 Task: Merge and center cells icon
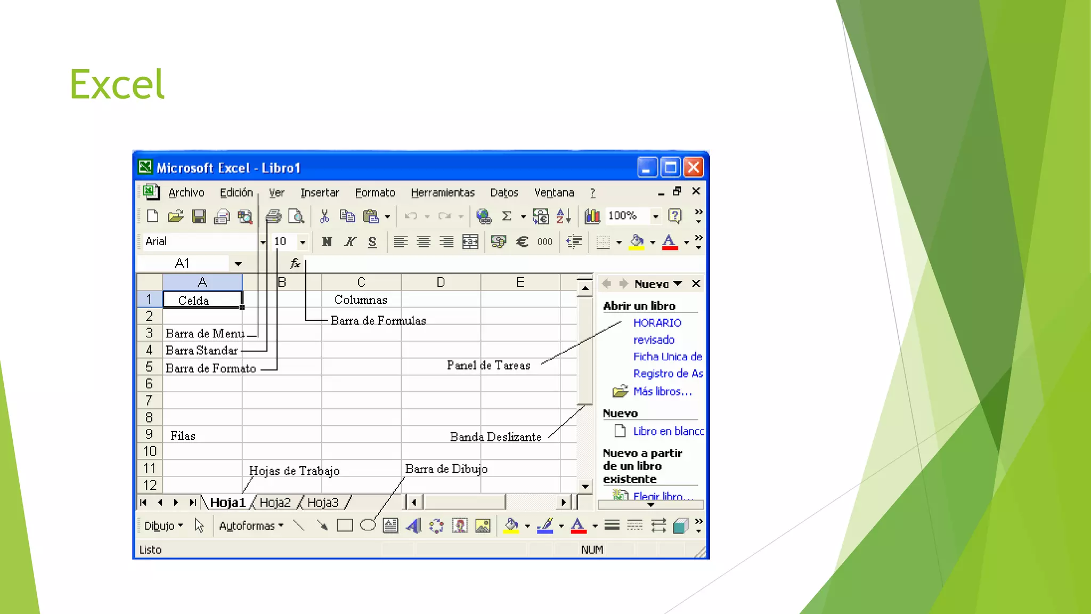tap(470, 242)
